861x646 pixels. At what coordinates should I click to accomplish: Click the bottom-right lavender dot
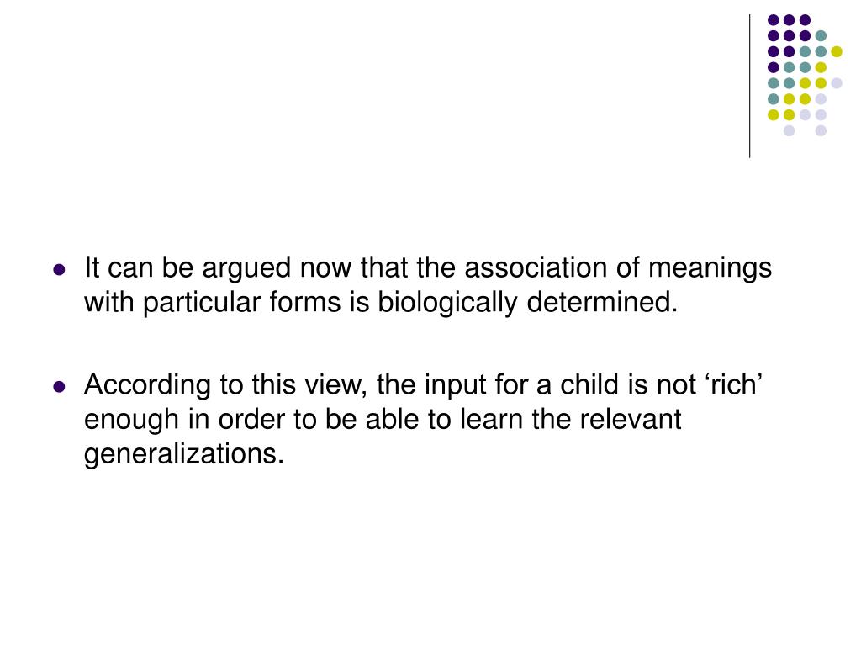(x=821, y=130)
